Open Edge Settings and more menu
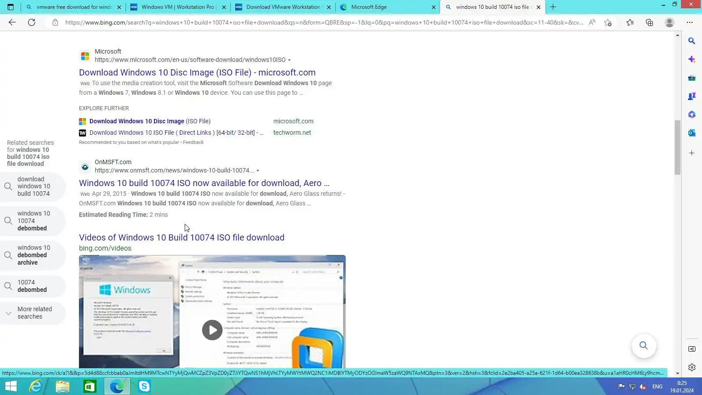702x395 pixels. point(690,22)
